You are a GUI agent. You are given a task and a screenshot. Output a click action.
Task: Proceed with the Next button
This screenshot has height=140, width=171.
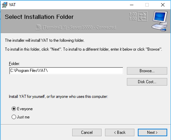pyautogui.click(x=153, y=132)
